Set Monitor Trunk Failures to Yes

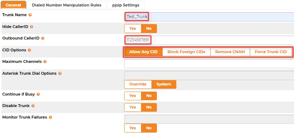pos(132,128)
